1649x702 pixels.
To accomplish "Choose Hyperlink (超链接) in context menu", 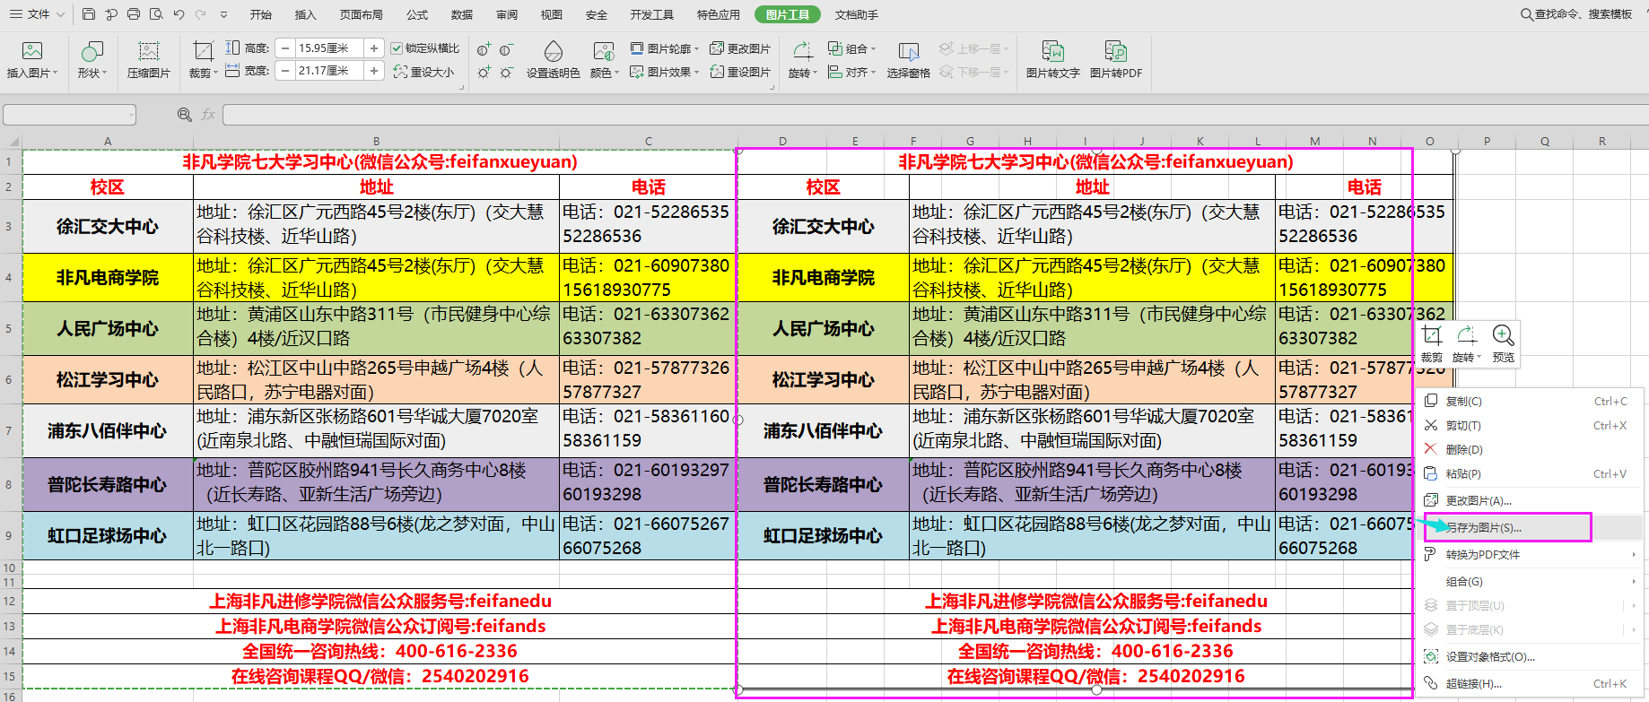I will (1531, 683).
